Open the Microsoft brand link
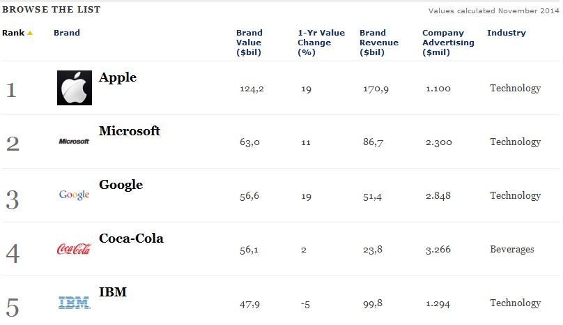The height and width of the screenshot is (325, 563). [130, 131]
